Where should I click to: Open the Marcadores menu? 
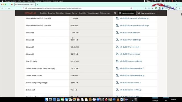click(37, 1)
